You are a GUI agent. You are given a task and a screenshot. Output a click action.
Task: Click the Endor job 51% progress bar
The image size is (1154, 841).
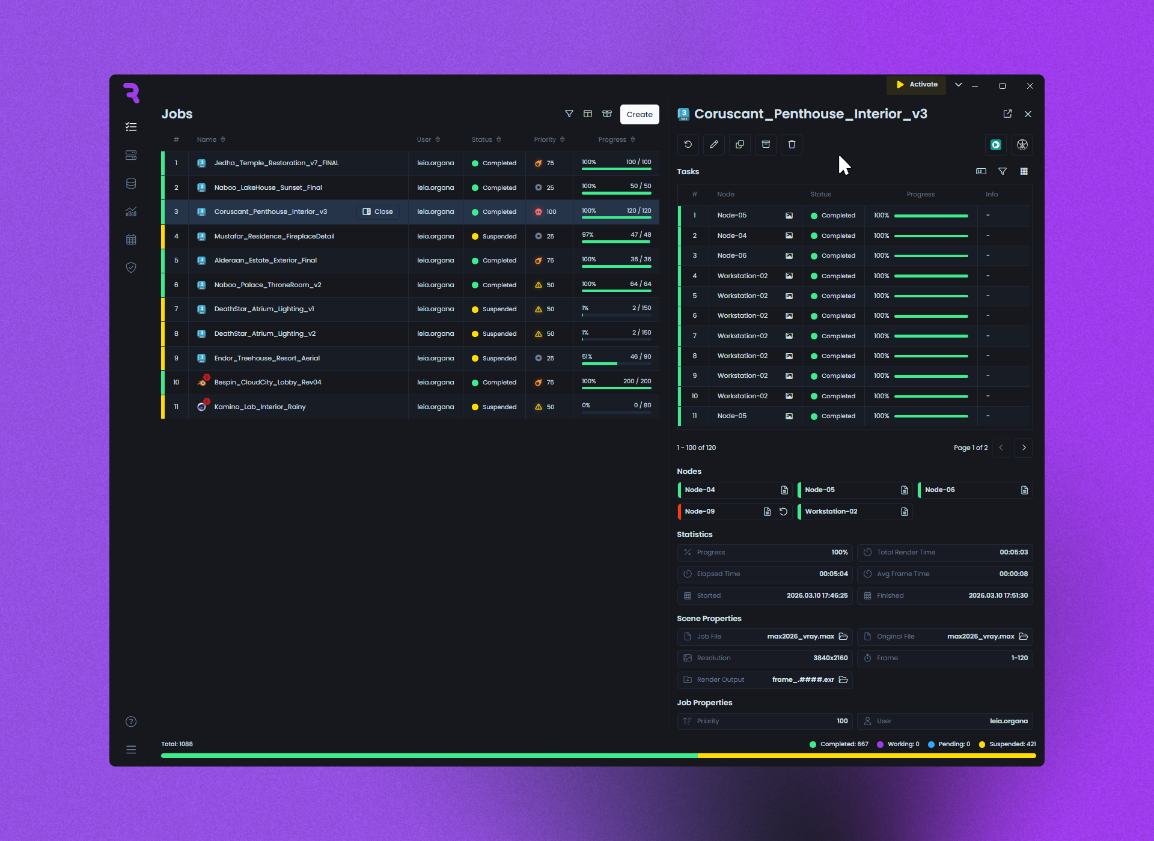(x=617, y=363)
